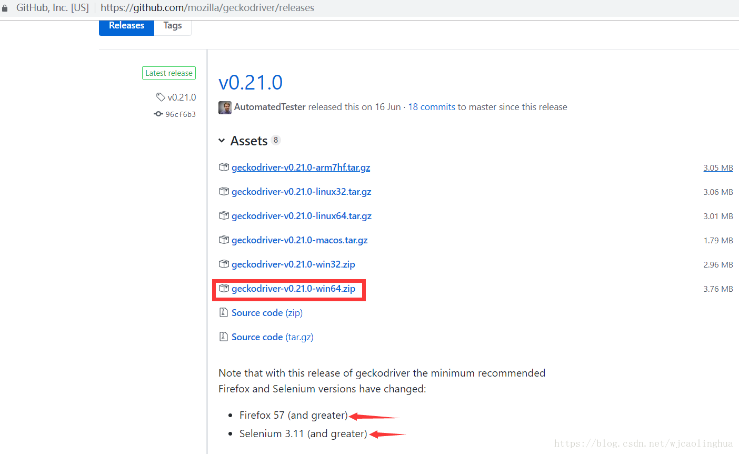
Task: Click the 2.96 MB file size
Action: pos(718,264)
